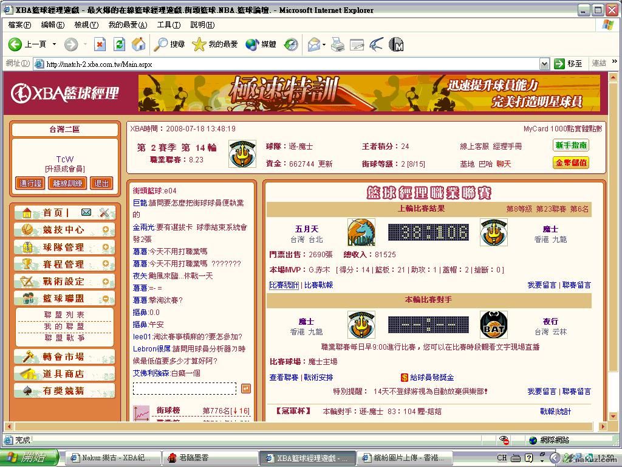Open the 道具商店 sidebar item
This screenshot has height=467, width=622.
point(64,374)
